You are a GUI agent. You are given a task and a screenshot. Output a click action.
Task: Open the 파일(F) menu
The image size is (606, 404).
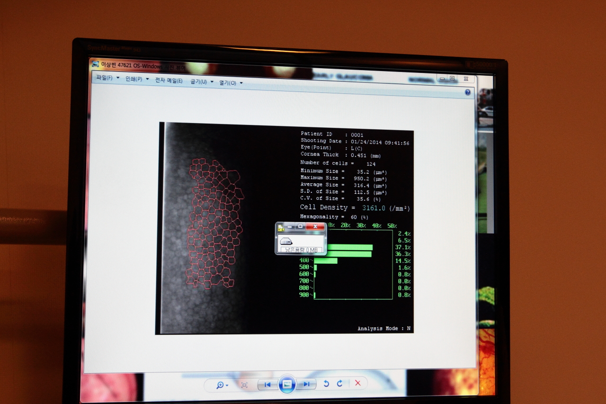tap(107, 78)
